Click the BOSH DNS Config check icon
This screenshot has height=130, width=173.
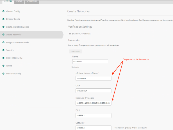pos(3,58)
